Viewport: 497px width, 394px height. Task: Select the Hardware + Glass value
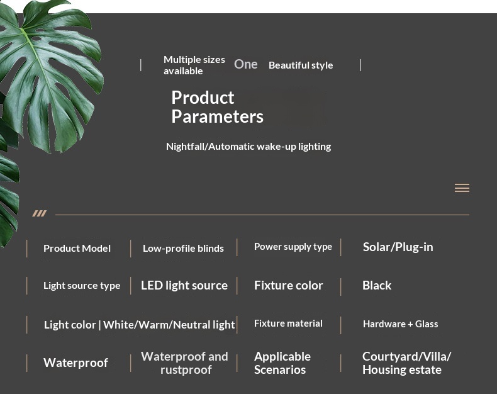tap(401, 324)
